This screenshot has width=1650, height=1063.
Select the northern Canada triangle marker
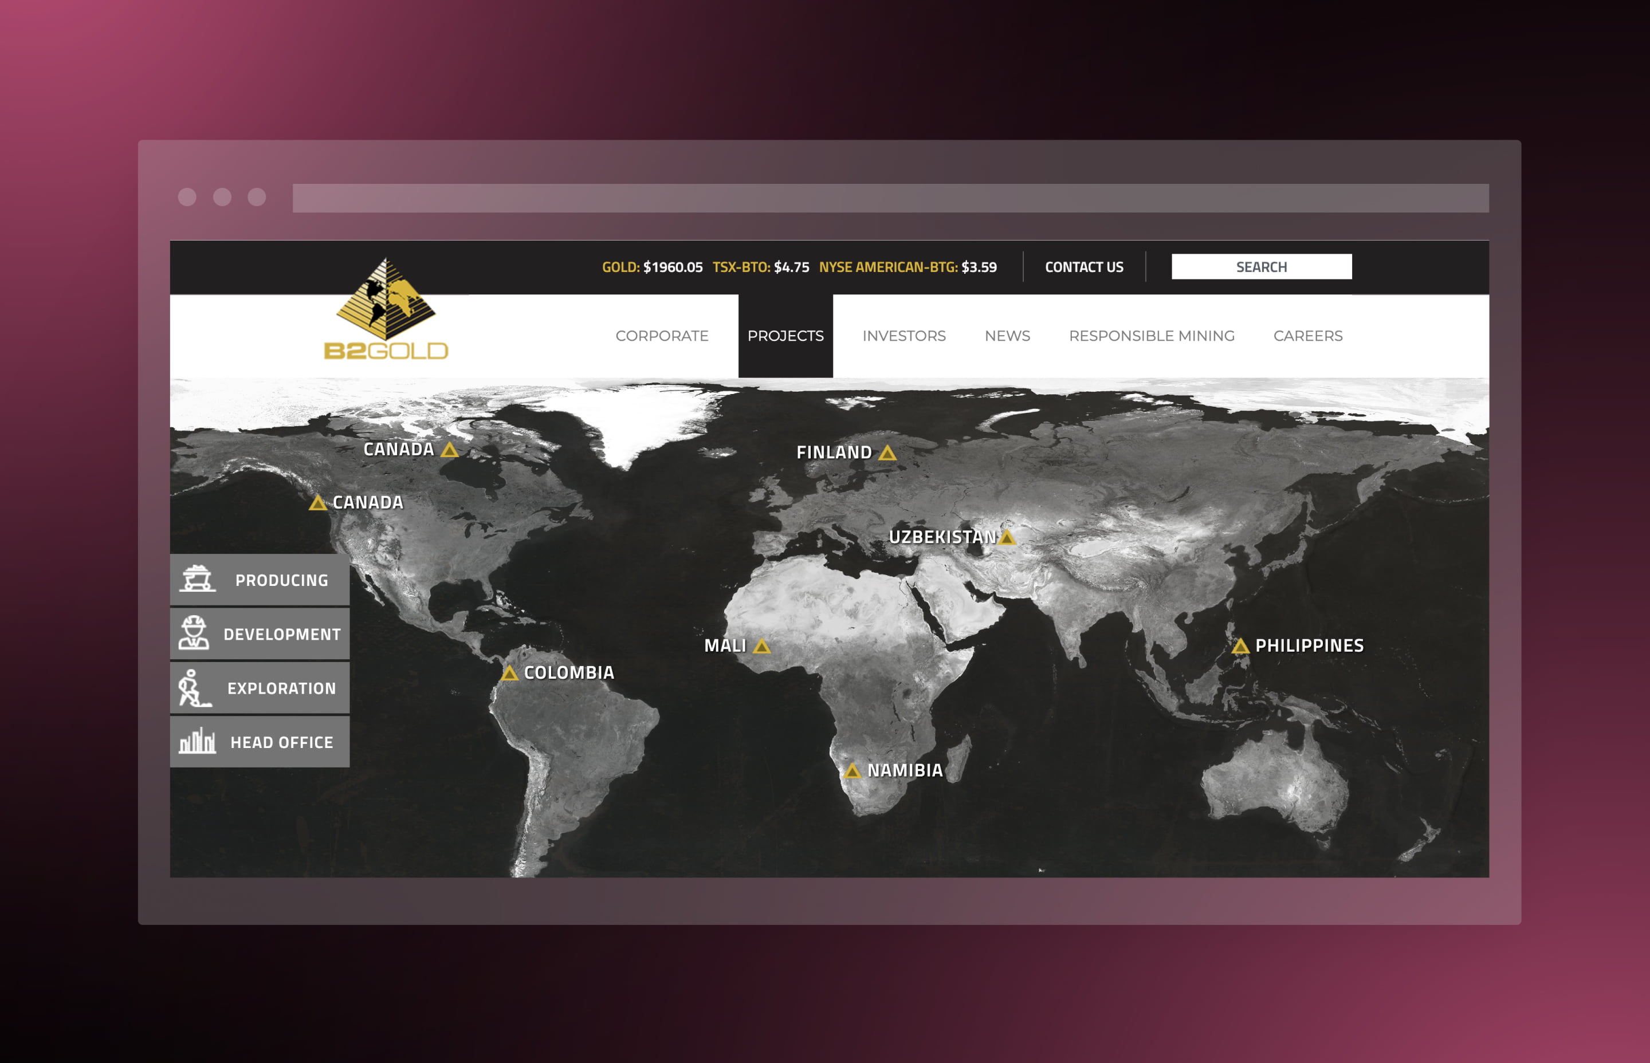449,450
